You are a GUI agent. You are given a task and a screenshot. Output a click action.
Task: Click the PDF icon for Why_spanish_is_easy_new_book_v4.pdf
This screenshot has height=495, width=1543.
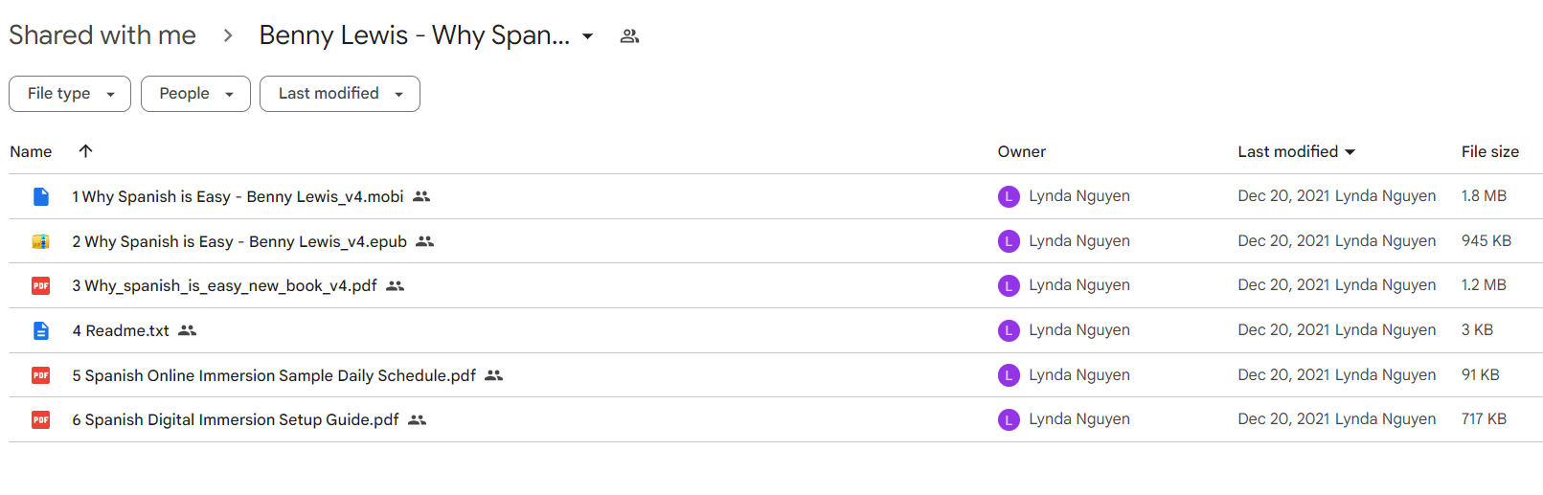click(x=41, y=285)
